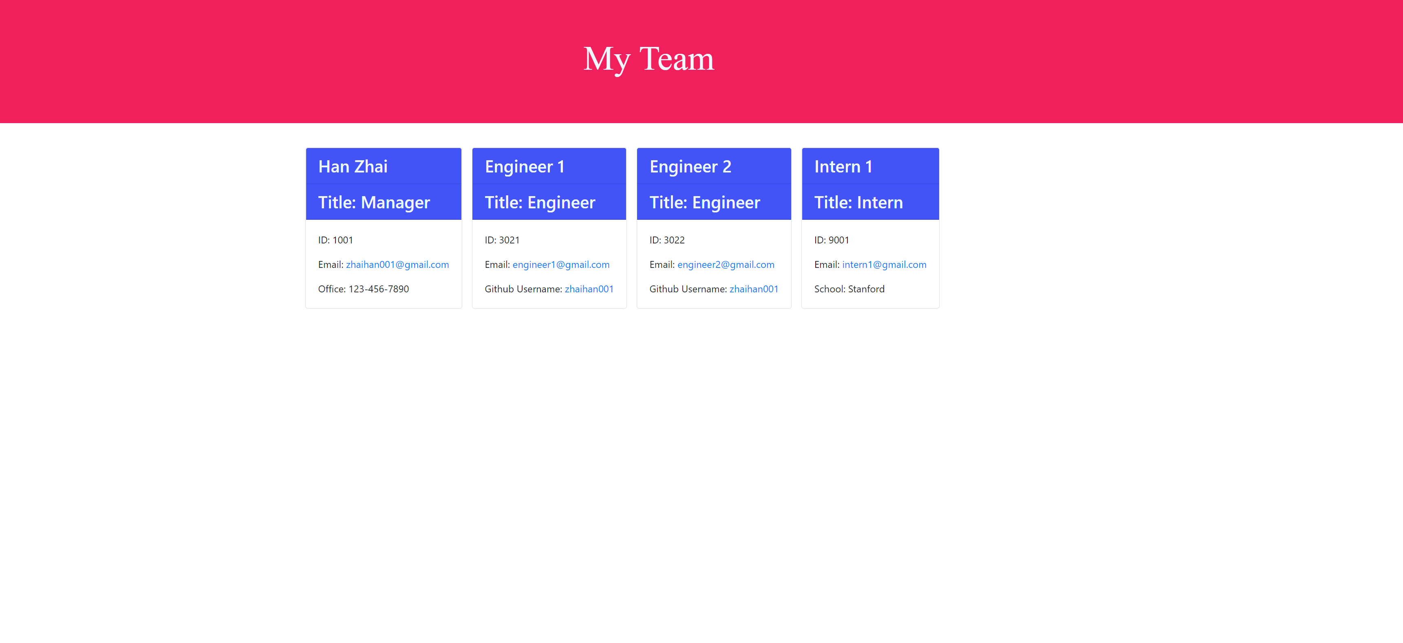Open the intern1@gmail.com email link

point(884,264)
